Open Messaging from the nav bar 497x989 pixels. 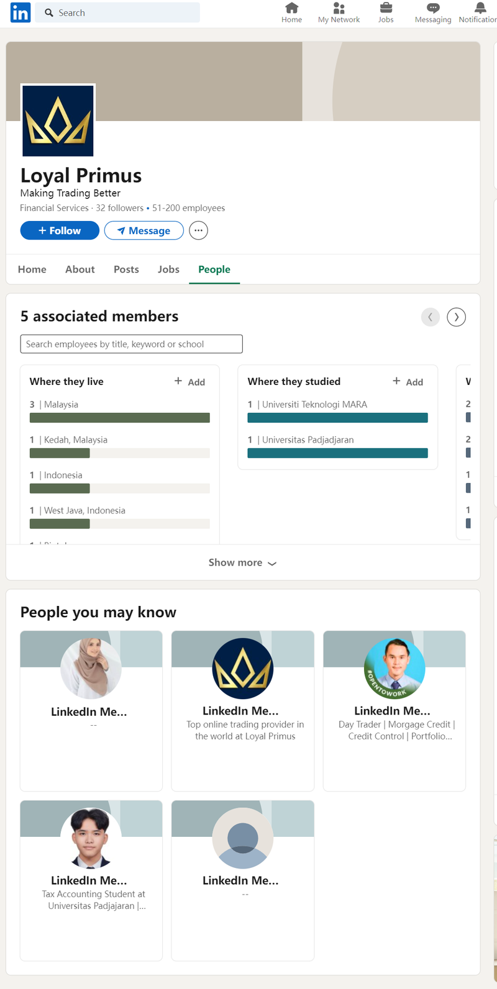click(x=433, y=12)
